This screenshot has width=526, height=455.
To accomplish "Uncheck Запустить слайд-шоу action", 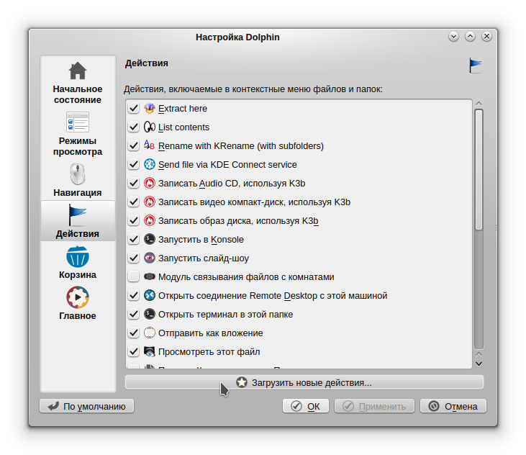I will coord(134,258).
